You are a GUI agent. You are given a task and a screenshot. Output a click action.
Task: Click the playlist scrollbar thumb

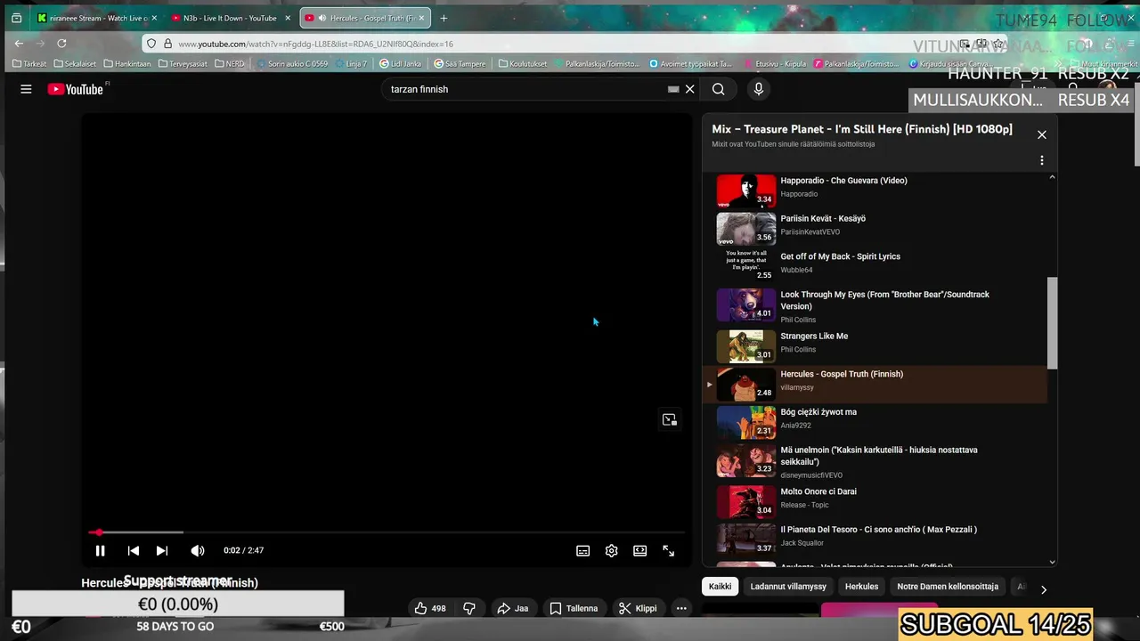pos(1052,322)
